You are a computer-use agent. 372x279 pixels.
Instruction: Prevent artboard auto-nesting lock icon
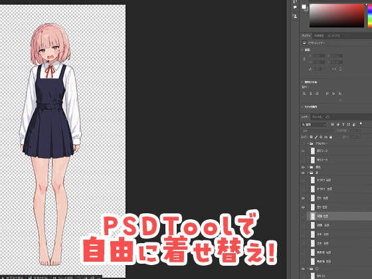click(326, 137)
